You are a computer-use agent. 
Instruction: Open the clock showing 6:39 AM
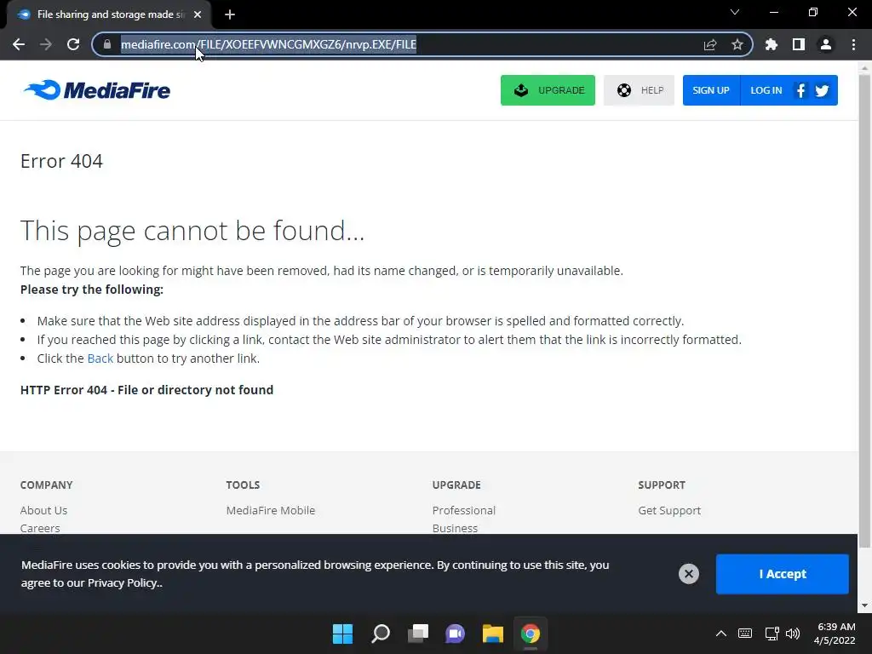(835, 634)
